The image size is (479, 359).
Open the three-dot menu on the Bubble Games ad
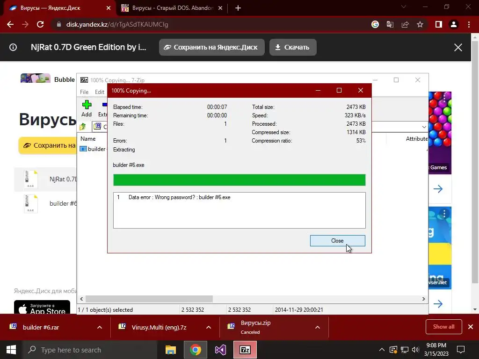(x=444, y=97)
